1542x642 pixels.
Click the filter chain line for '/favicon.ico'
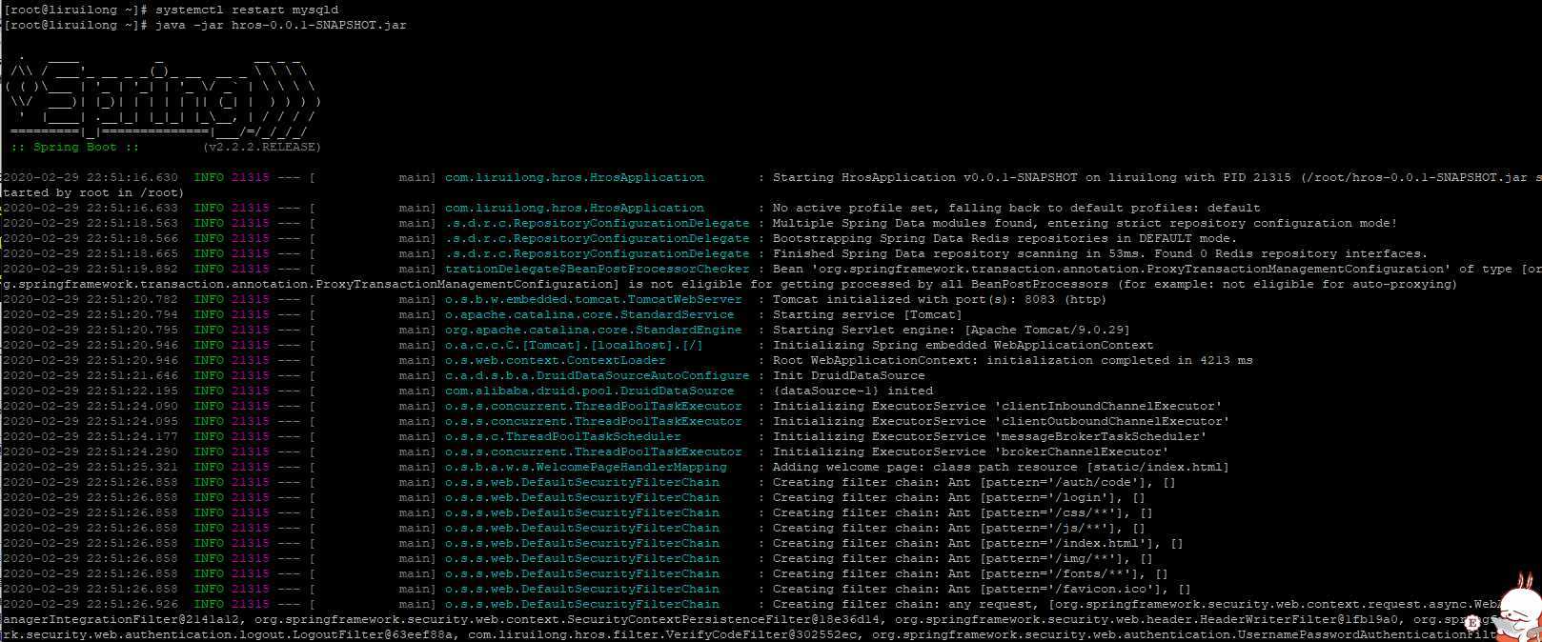[x=982, y=589]
